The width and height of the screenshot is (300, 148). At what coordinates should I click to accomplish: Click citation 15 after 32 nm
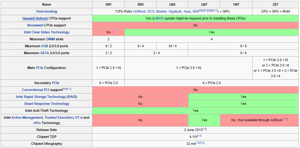point(203,143)
